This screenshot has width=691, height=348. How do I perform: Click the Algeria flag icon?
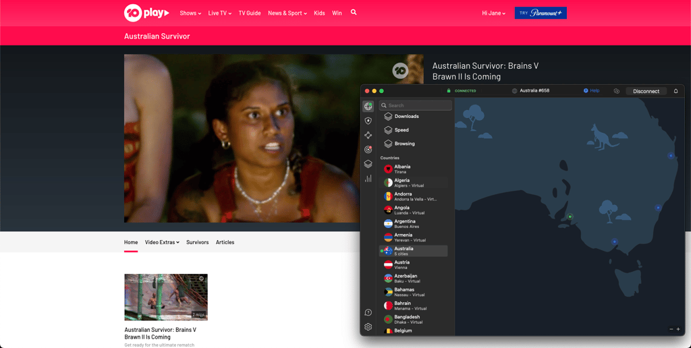tap(388, 183)
